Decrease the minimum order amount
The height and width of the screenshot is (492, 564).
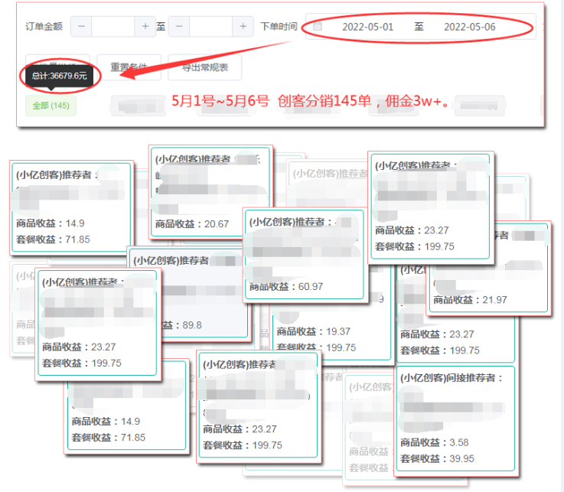pyautogui.click(x=81, y=26)
